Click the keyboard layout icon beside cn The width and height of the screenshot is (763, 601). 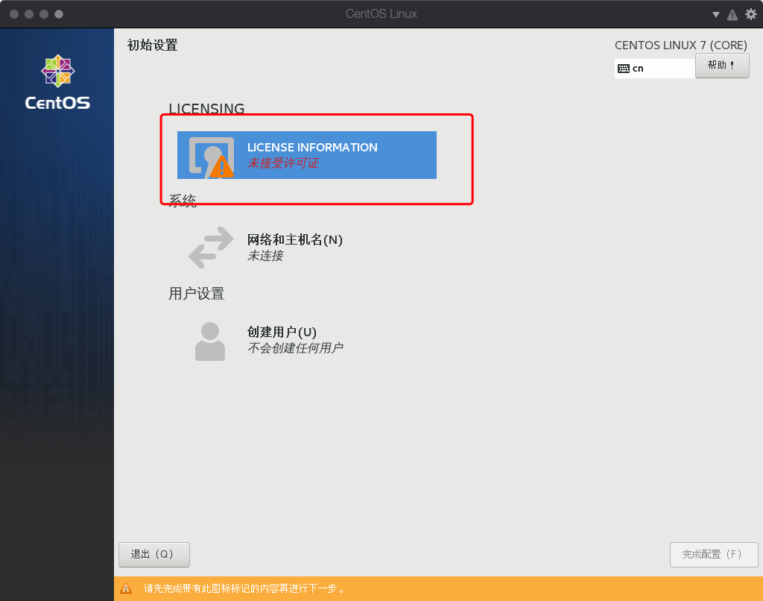(626, 68)
